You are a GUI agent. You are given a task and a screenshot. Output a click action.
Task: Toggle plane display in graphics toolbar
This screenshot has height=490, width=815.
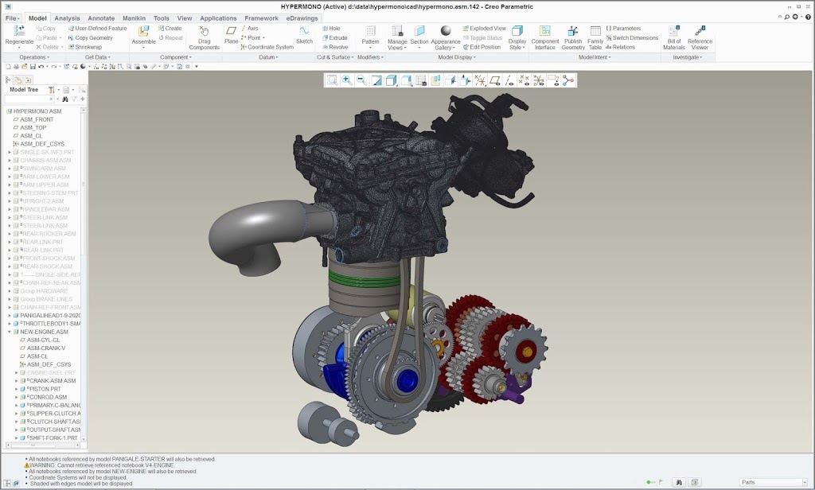495,80
